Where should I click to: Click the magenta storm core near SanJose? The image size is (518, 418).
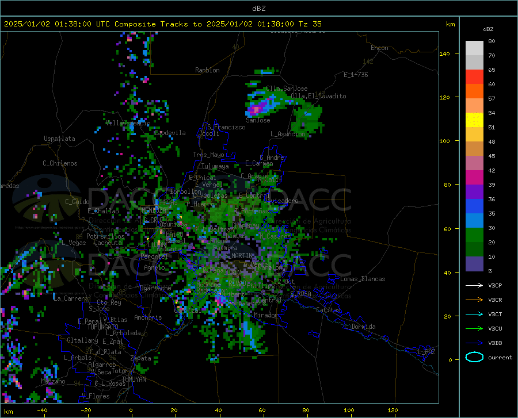click(x=256, y=109)
